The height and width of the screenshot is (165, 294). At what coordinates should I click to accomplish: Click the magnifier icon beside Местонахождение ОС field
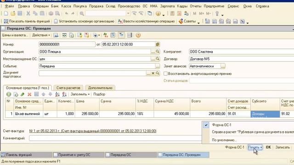point(158,59)
